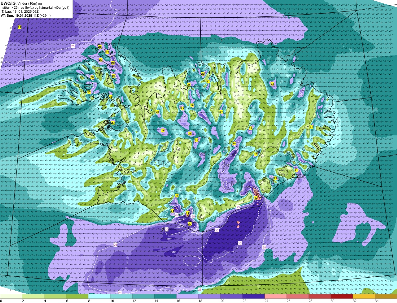The width and height of the screenshot is (397, 303).
Task: Click the legend scale number 6
Action: tap(67, 301)
